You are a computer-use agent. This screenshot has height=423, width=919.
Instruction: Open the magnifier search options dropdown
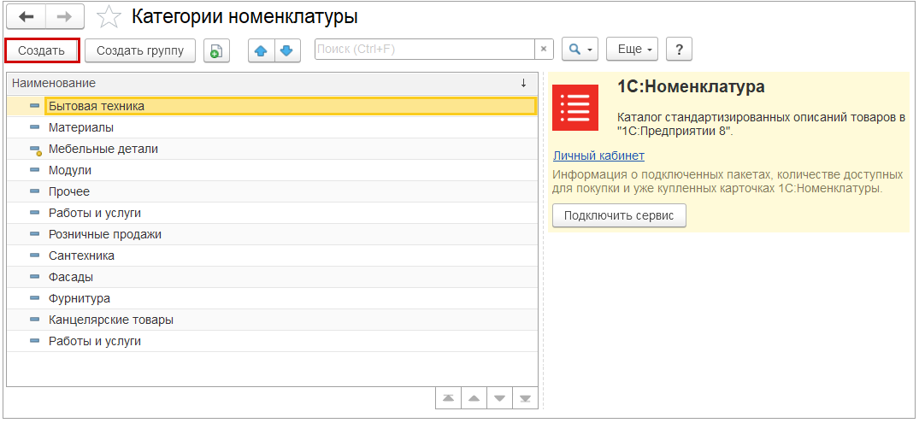tap(580, 50)
